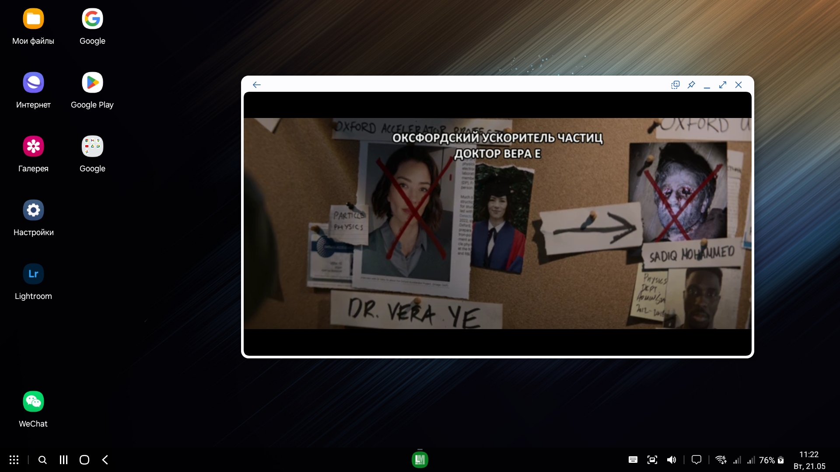Image resolution: width=840 pixels, height=472 pixels.
Task: Toggle pin on video window
Action: coord(690,85)
